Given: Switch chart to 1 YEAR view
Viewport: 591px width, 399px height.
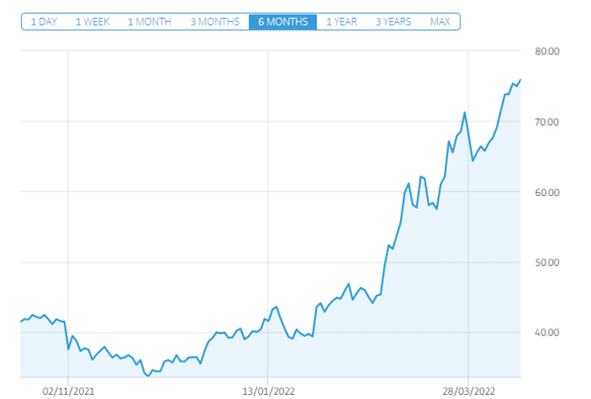Looking at the screenshot, I should [x=341, y=21].
